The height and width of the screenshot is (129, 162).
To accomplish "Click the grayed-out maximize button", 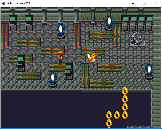I will [144, 3].
